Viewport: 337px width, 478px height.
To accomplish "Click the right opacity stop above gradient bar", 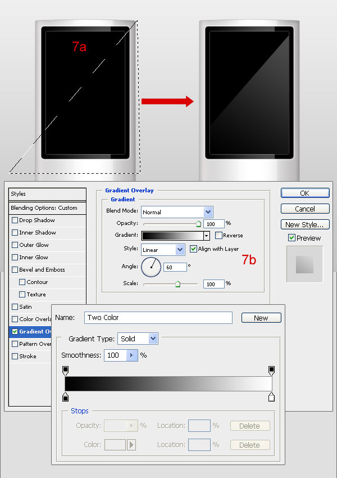I will tap(272, 370).
